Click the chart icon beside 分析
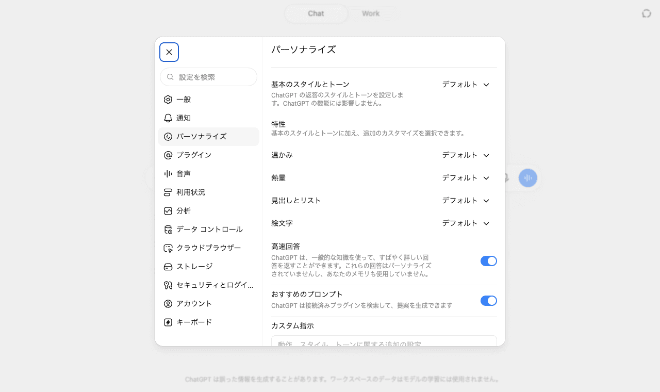The height and width of the screenshot is (392, 660). [x=168, y=211]
